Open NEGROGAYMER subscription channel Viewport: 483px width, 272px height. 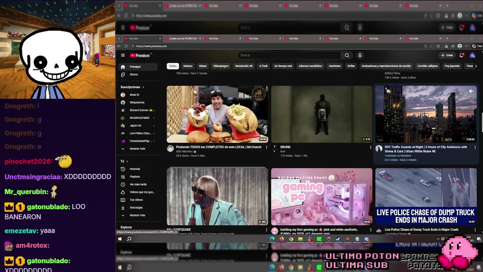137,118
